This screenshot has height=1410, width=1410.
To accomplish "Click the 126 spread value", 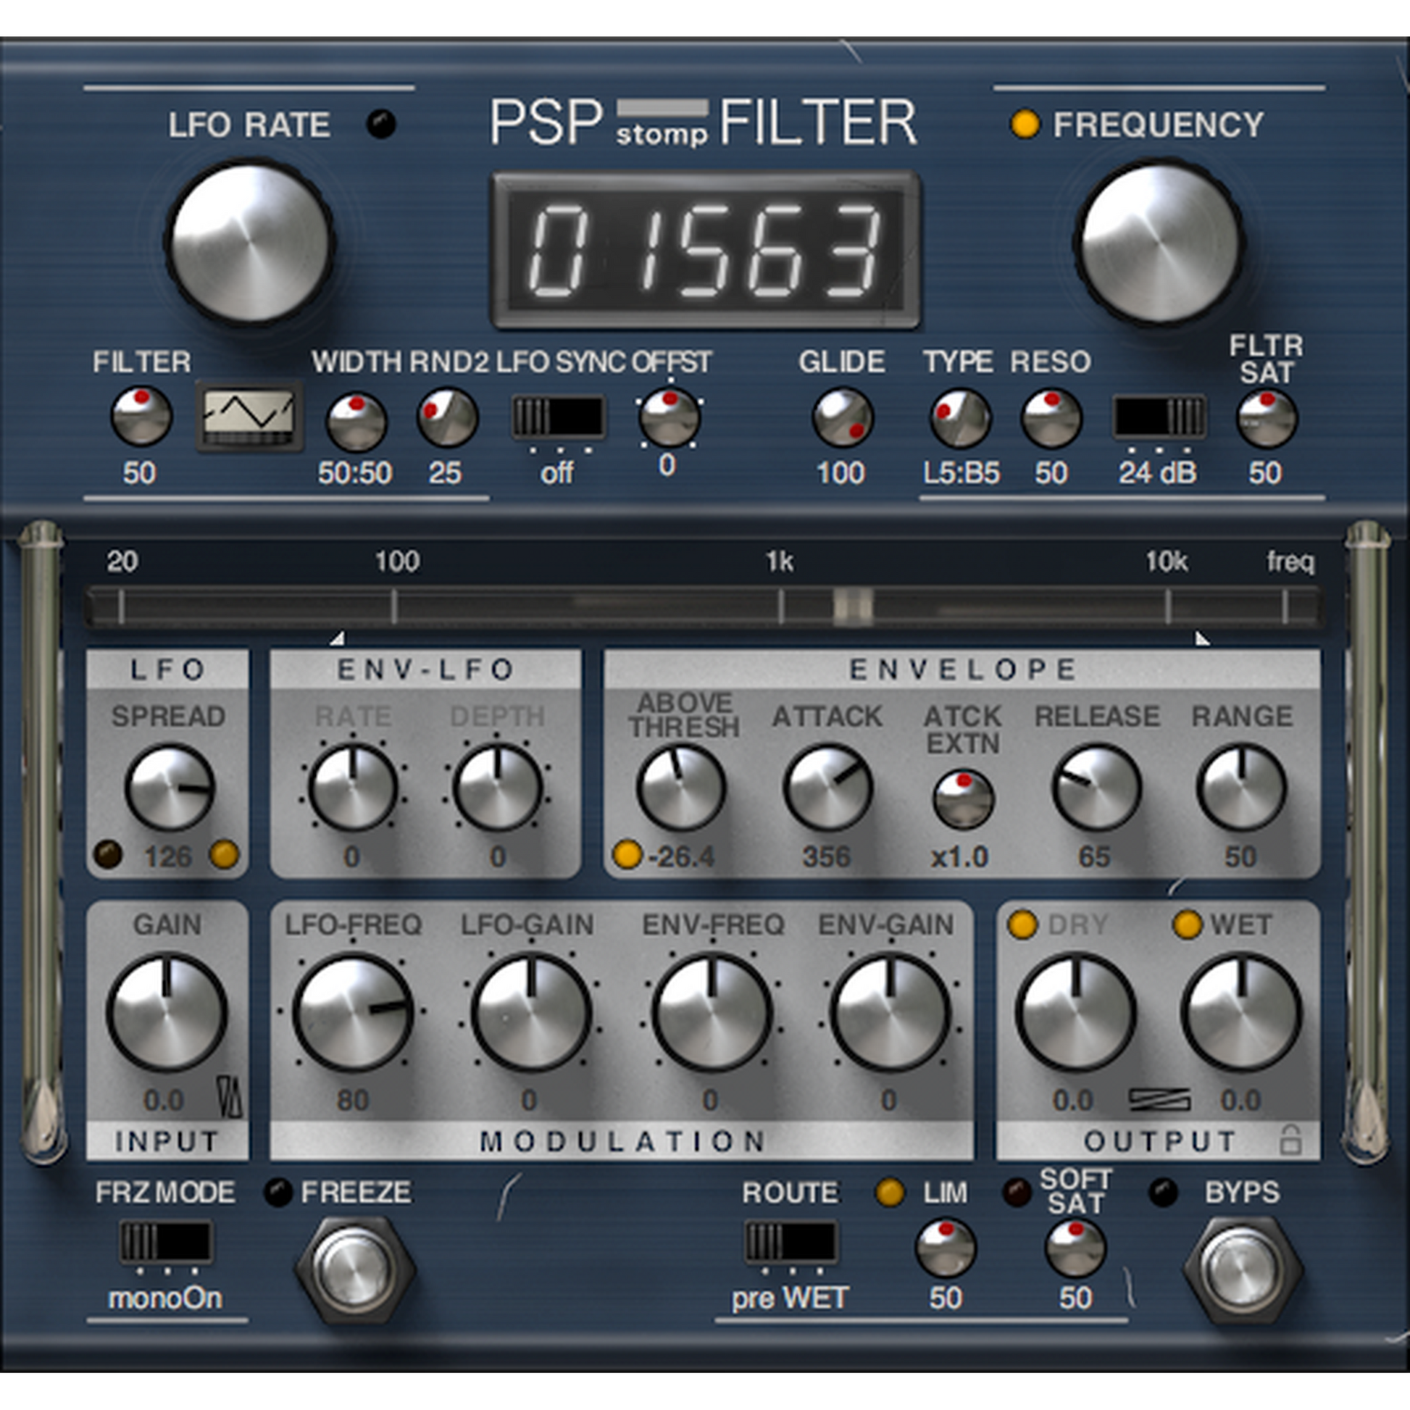I will (168, 856).
